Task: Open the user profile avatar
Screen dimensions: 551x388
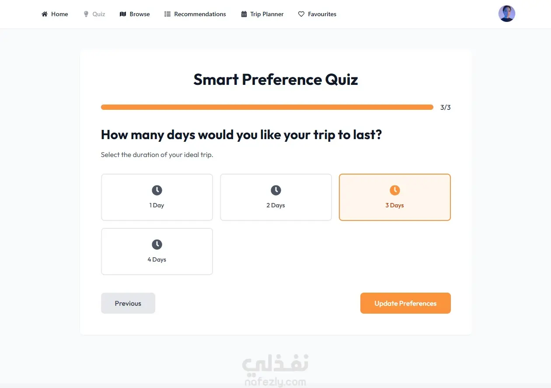Action: click(x=507, y=14)
